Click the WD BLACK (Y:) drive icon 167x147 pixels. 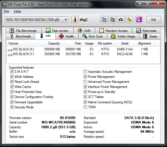tap(10, 55)
